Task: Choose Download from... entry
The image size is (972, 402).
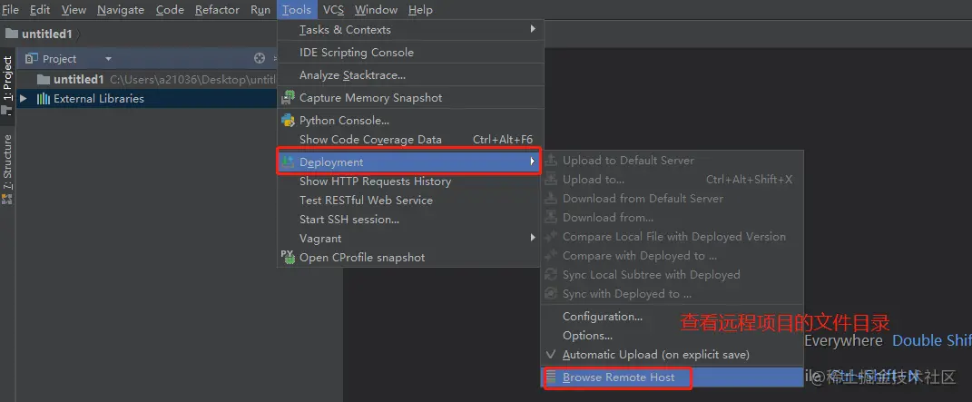Action: pos(672,218)
